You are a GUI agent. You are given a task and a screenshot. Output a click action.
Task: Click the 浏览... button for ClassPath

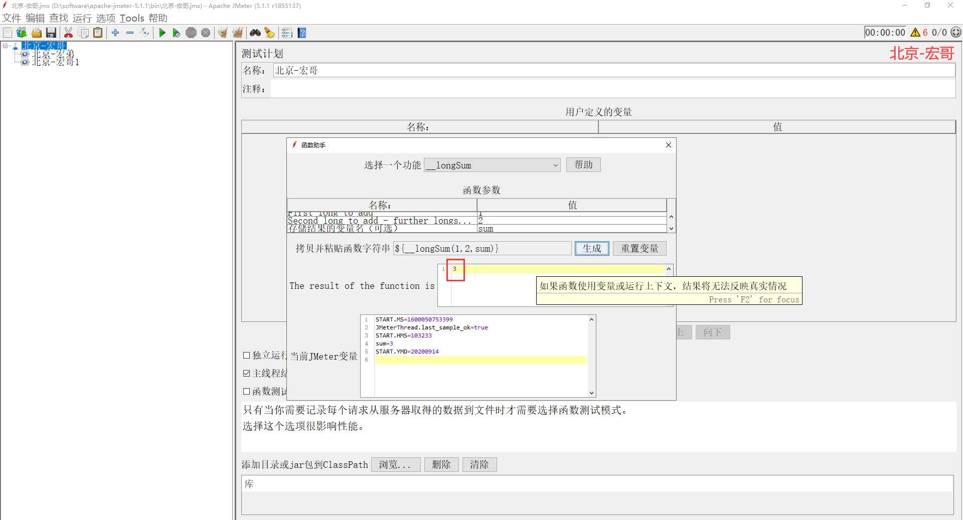pyautogui.click(x=396, y=465)
